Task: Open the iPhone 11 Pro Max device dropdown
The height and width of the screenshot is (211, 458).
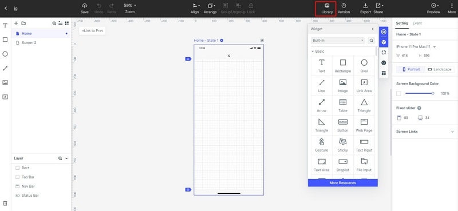Action: tap(416, 47)
